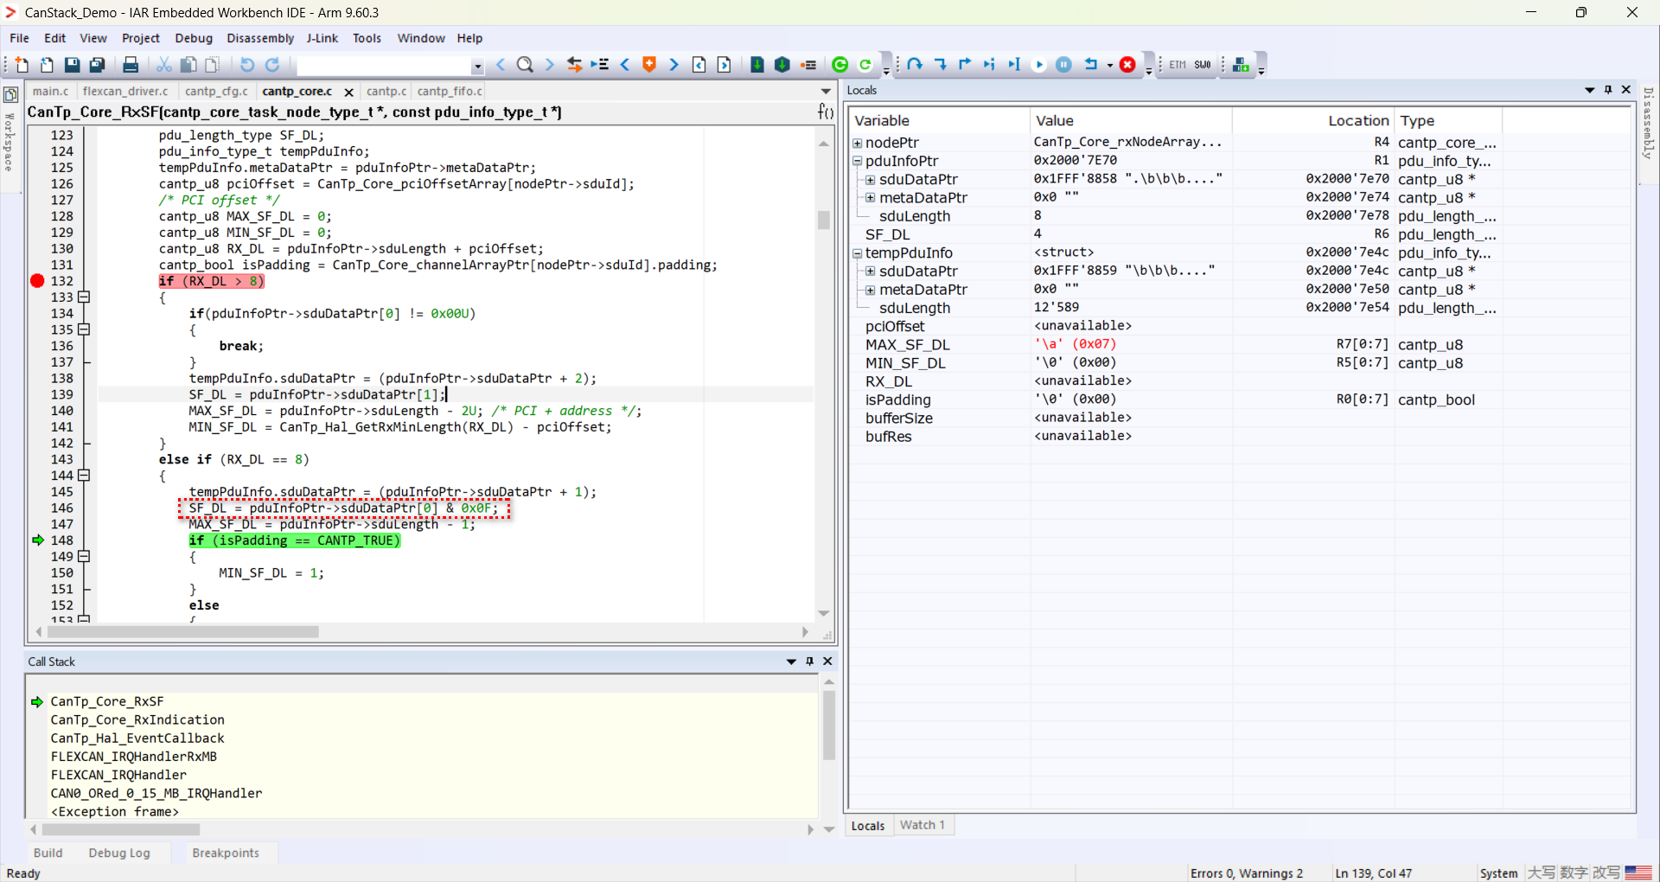Click the Find magnifier icon
The image size is (1660, 882).
click(x=525, y=65)
